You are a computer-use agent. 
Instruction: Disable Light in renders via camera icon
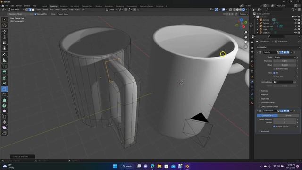(x=299, y=29)
